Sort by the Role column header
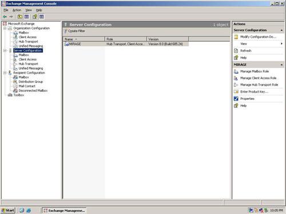Screen dimensions: 286x214 click(x=126, y=39)
